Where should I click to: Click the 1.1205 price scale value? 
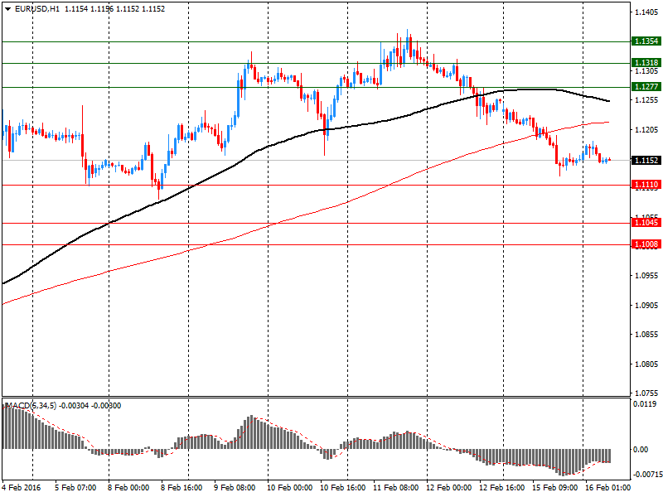point(646,130)
